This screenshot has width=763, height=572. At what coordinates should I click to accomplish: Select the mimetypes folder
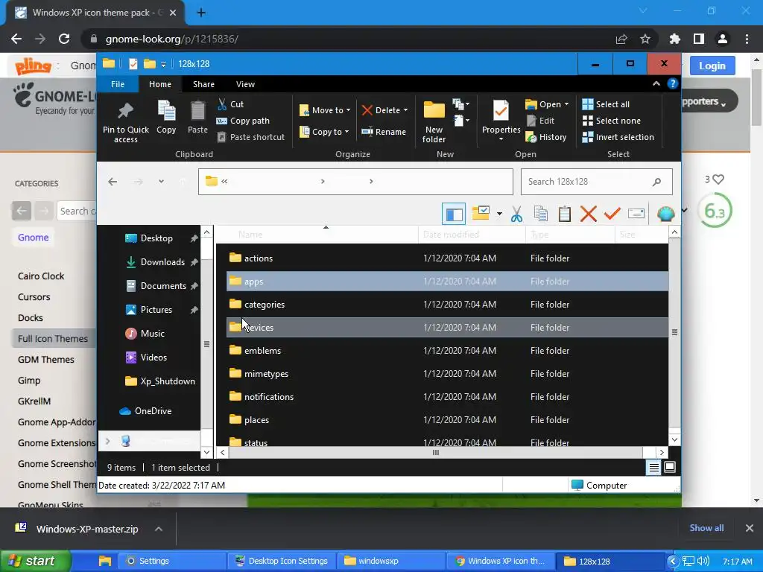tap(447, 374)
